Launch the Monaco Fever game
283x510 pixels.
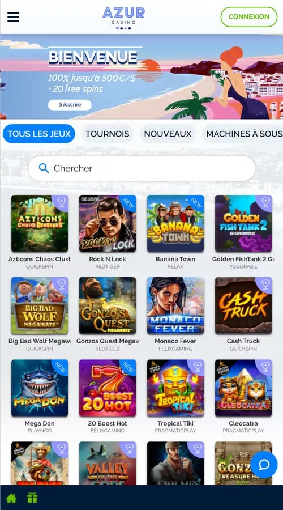coord(175,305)
